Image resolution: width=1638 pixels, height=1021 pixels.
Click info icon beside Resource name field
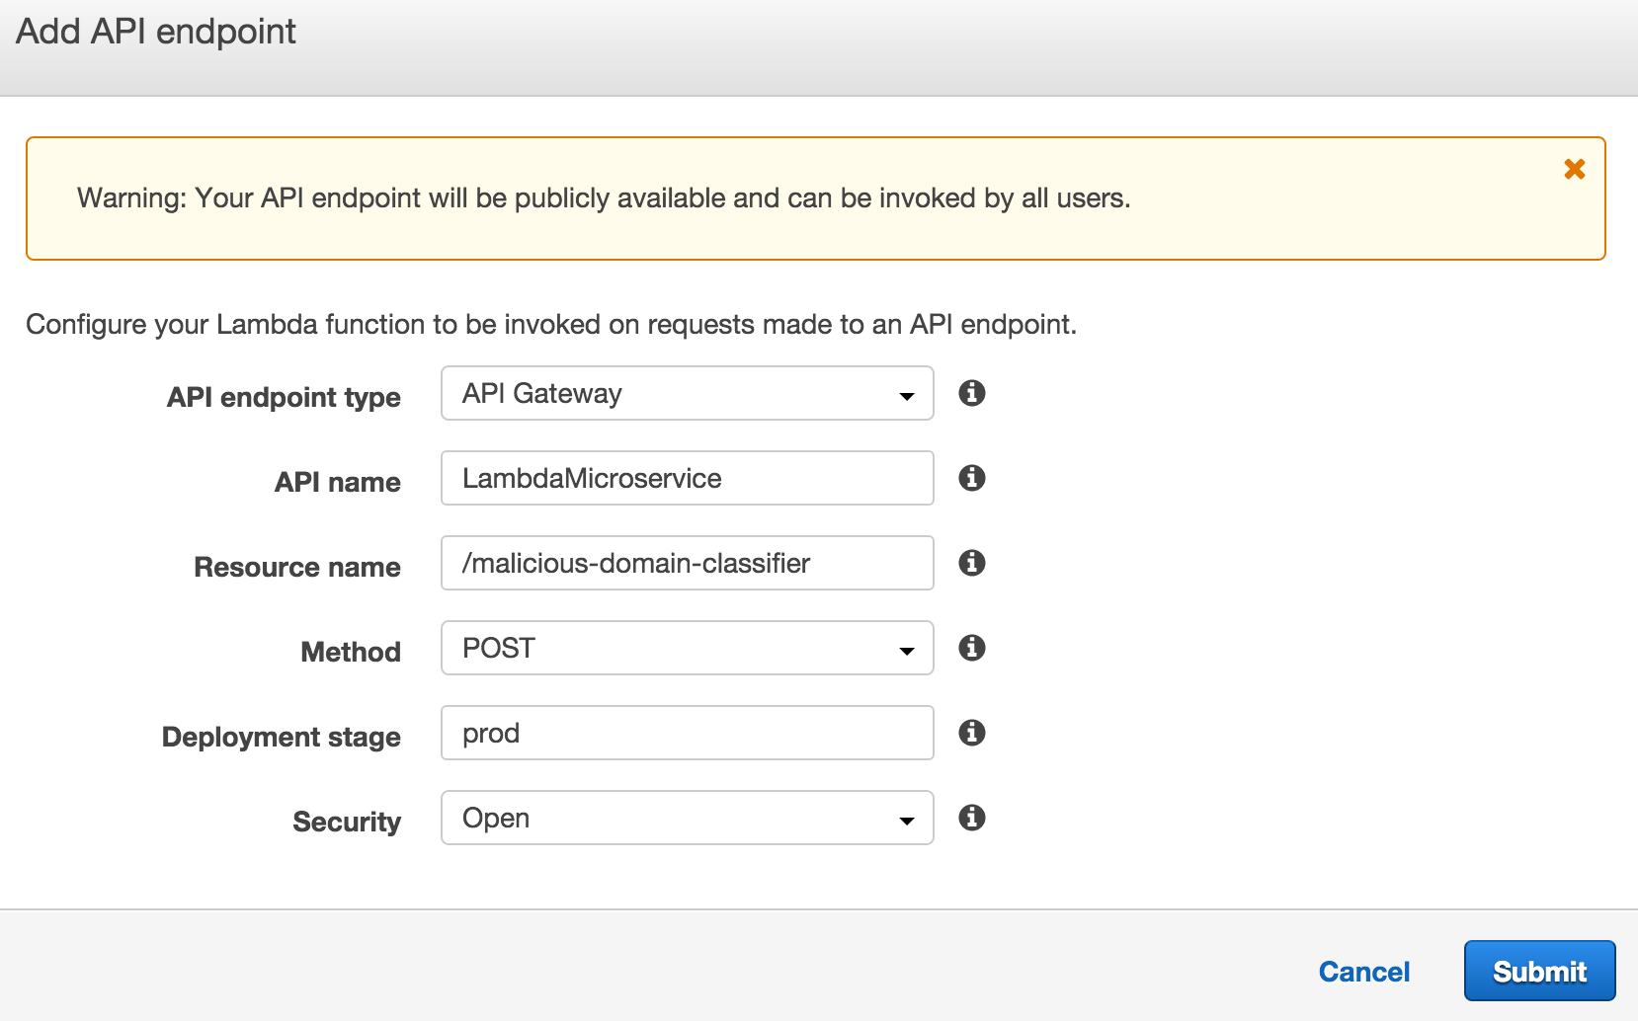972,563
